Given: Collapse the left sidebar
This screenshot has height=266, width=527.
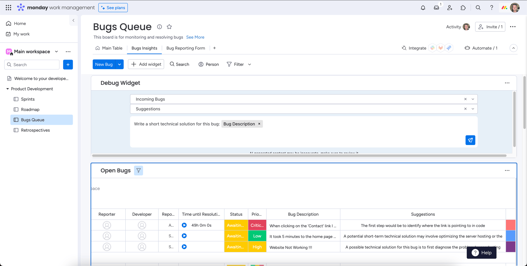Looking at the screenshot, I should point(73,20).
